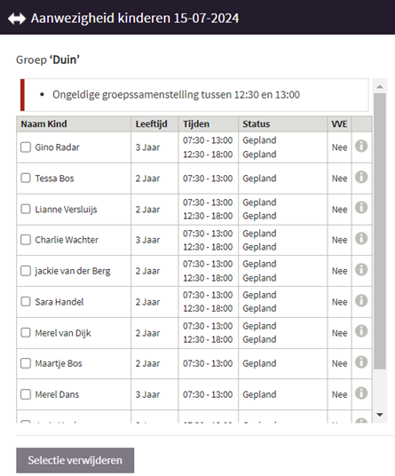Show info for Lianne Versluijs

pyautogui.click(x=361, y=208)
